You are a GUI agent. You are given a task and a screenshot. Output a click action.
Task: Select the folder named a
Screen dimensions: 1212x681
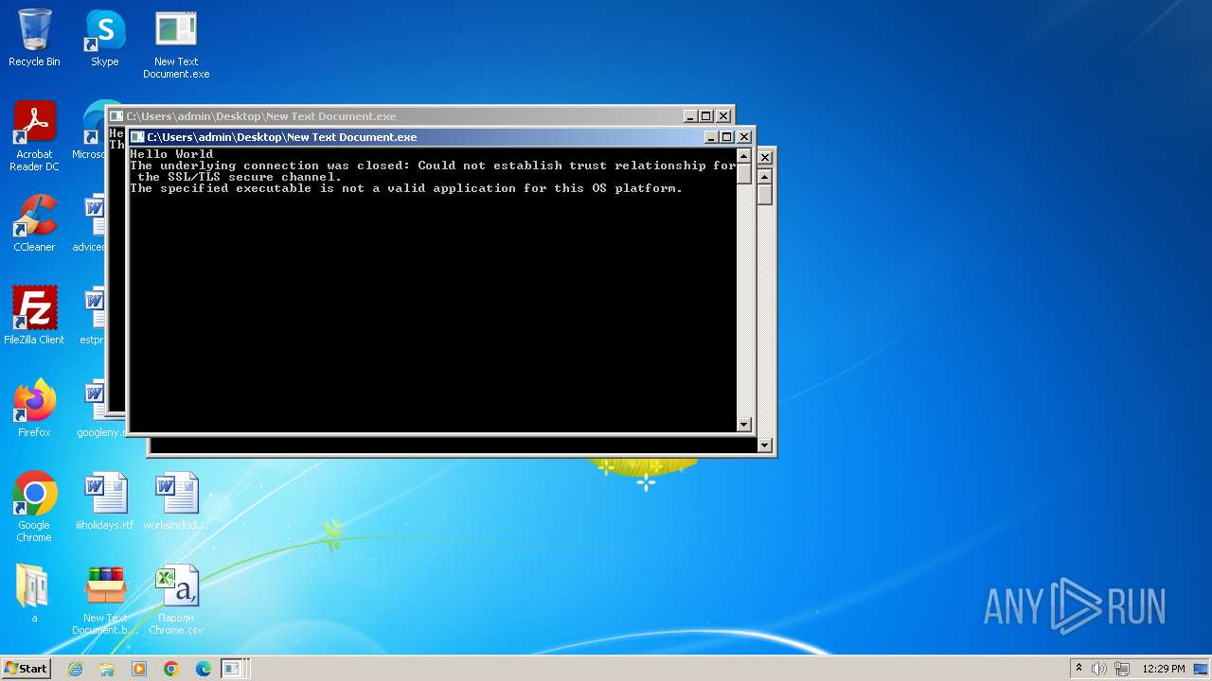(34, 594)
